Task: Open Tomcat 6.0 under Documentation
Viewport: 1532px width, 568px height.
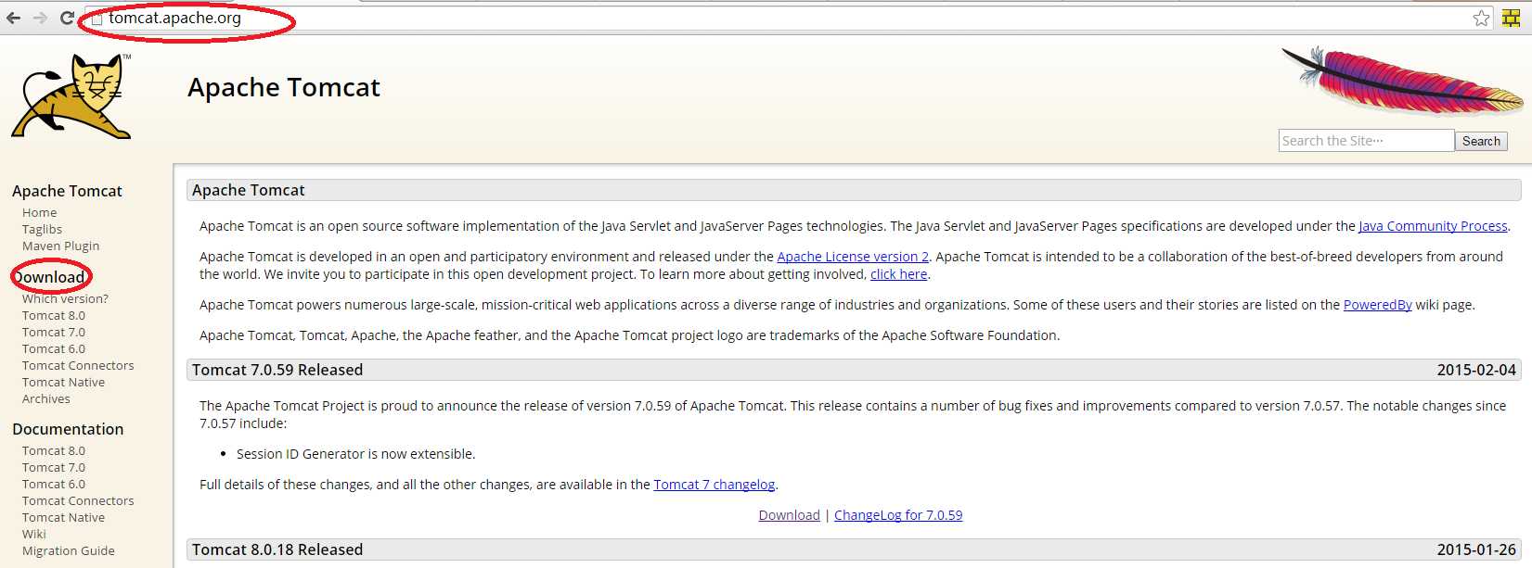Action: click(54, 485)
